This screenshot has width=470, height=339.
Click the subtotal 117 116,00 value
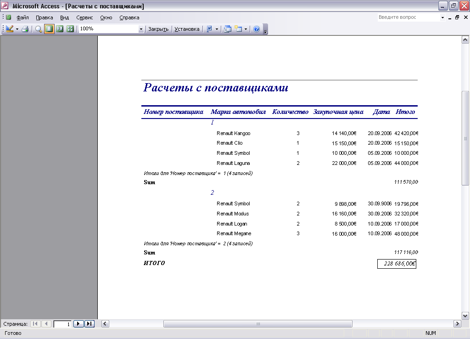[x=406, y=252]
